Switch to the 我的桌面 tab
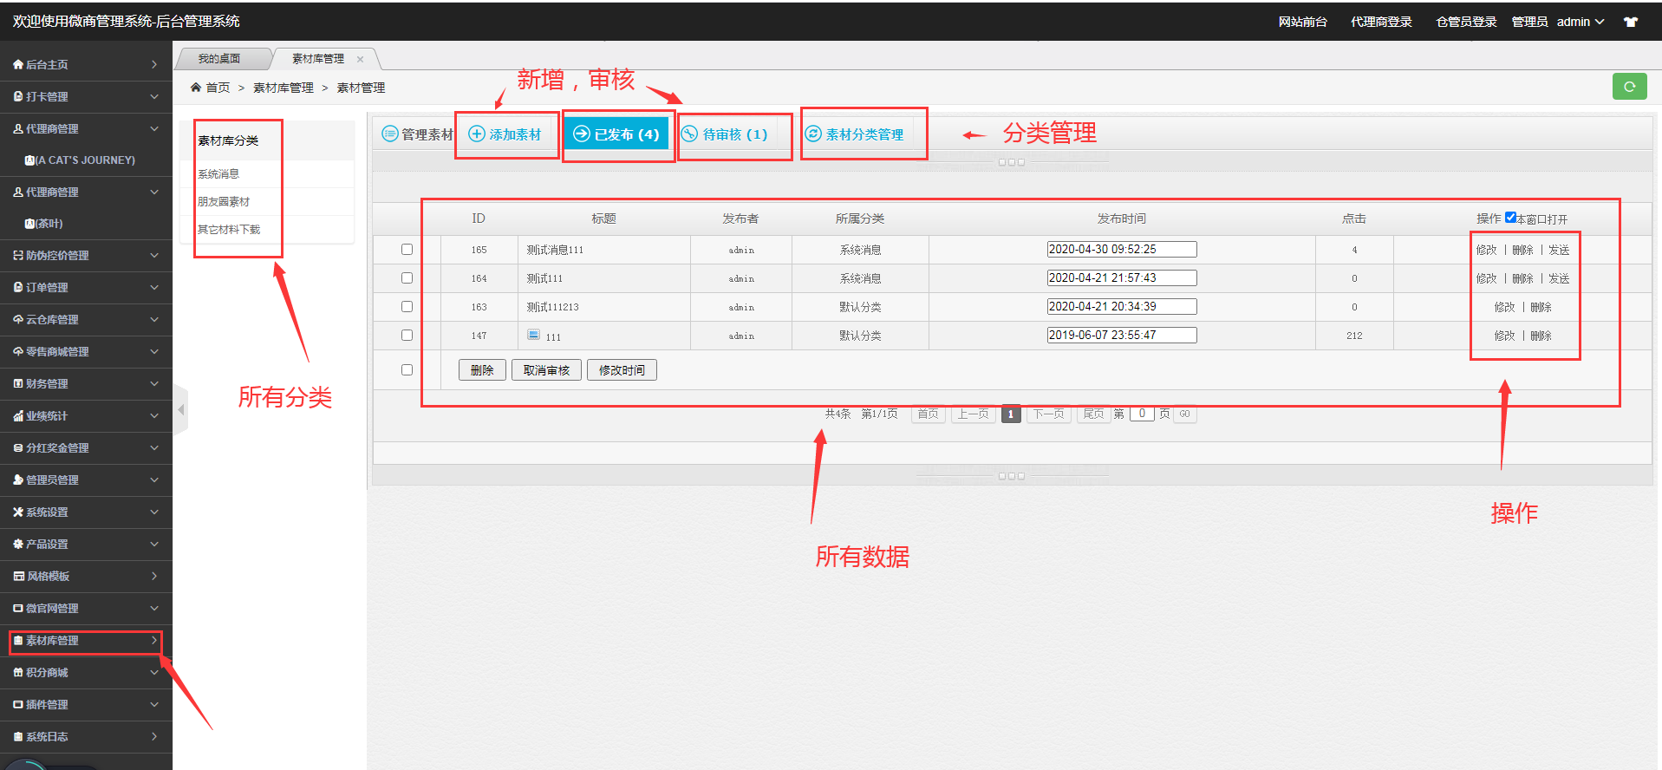The image size is (1662, 770). (219, 59)
